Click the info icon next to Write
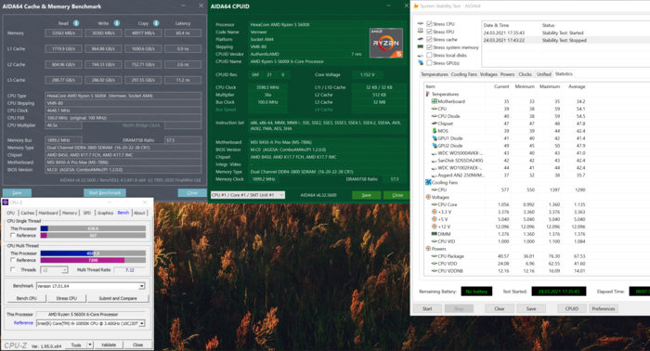650x351 pixels. click(117, 23)
